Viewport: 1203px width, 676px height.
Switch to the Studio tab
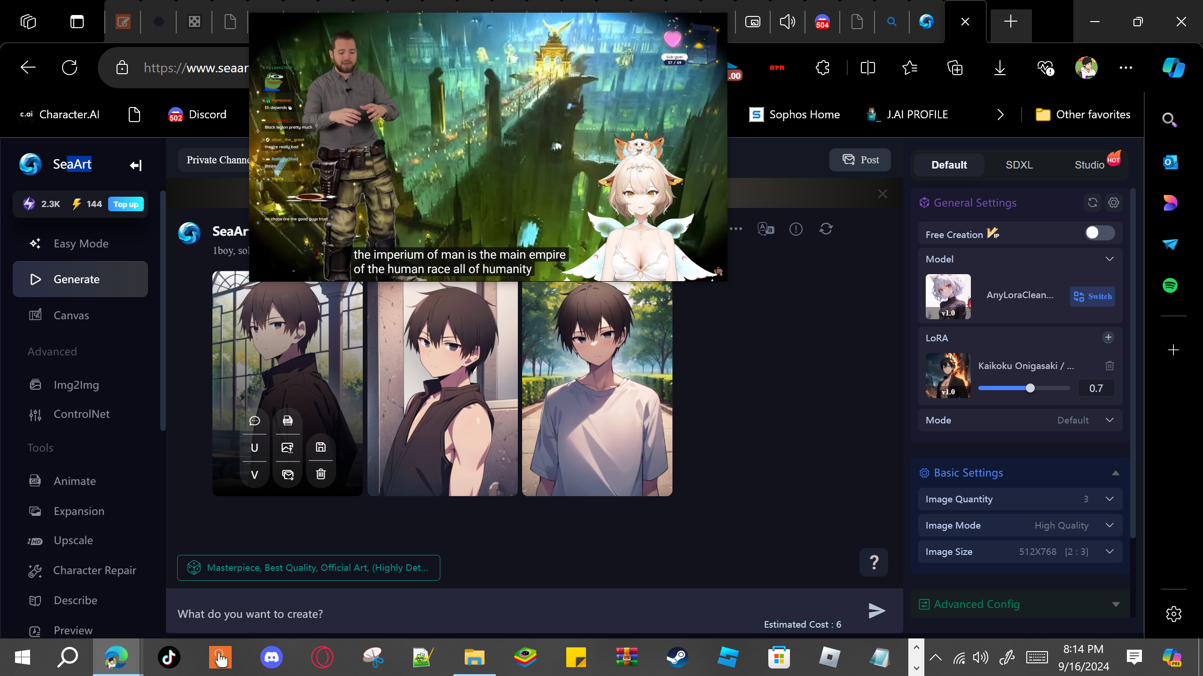click(1089, 165)
